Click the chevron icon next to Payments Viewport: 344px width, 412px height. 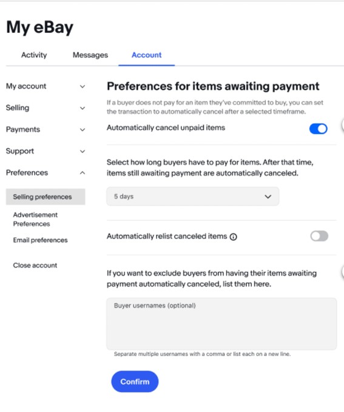(83, 129)
